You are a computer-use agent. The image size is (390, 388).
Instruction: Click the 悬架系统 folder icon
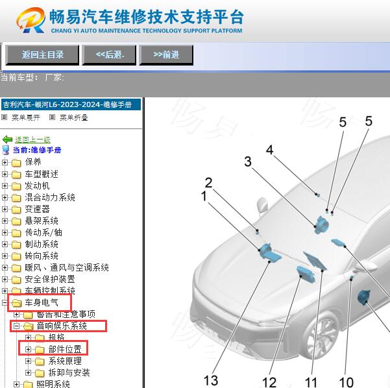coord(16,221)
